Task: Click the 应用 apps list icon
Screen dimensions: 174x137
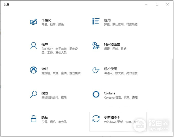Action: (96, 21)
